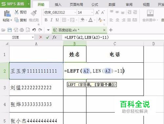Align text right
The width and height of the screenshot is (164, 124).
[x=124, y=20]
